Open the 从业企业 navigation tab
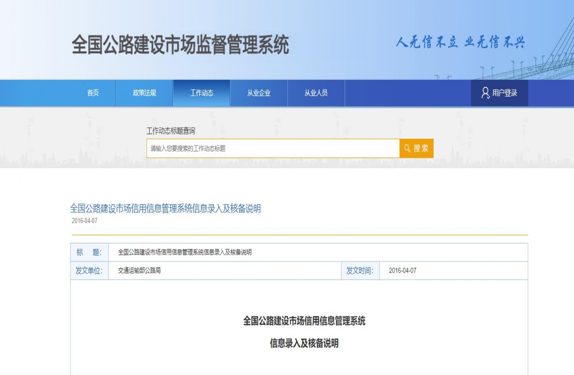The image size is (574, 375). pyautogui.click(x=259, y=93)
